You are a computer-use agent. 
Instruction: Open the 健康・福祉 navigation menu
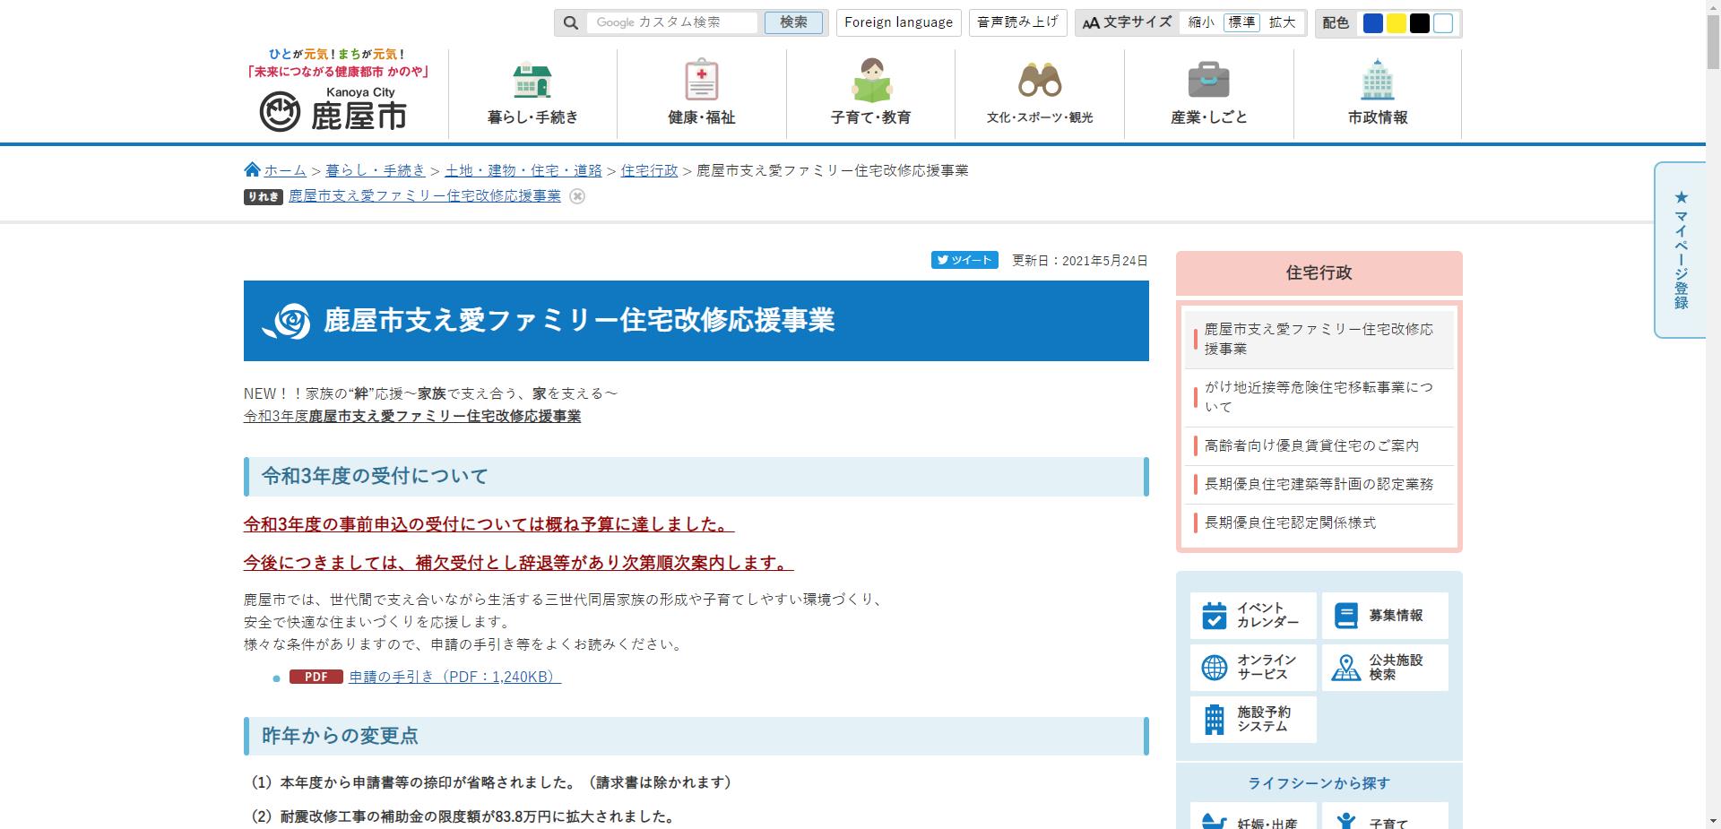pyautogui.click(x=700, y=93)
